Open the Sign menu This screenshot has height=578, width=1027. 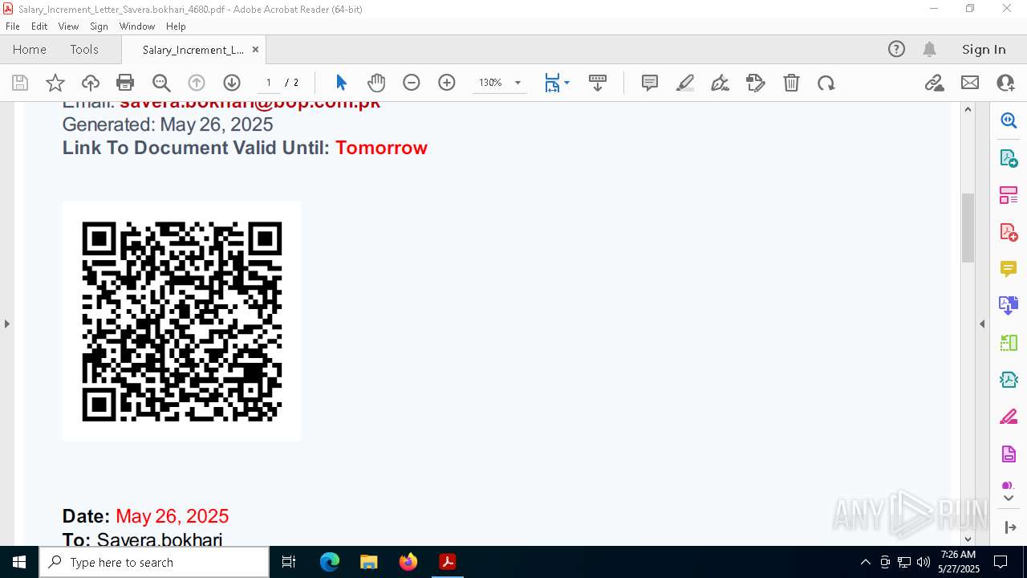[99, 26]
